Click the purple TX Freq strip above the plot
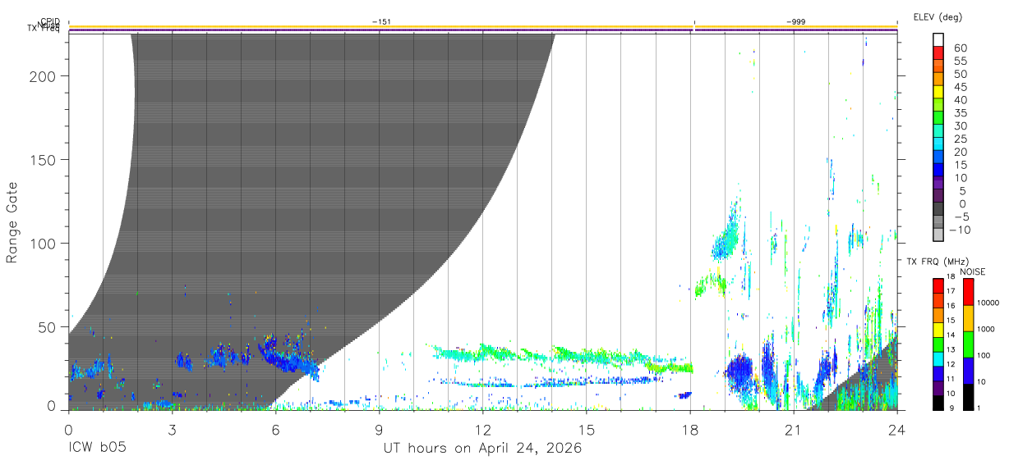Screen dimensions: 1009x465 (482, 30)
